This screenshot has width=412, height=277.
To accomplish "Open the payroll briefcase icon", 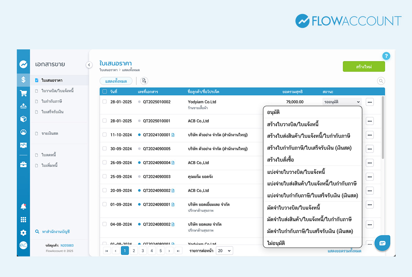I will [x=23, y=164].
